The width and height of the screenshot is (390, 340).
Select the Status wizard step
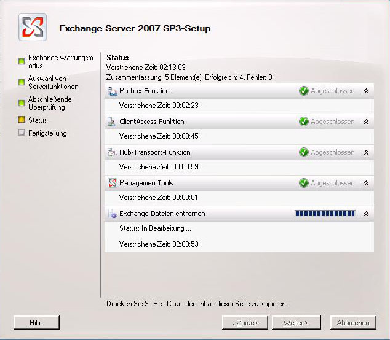coord(38,120)
